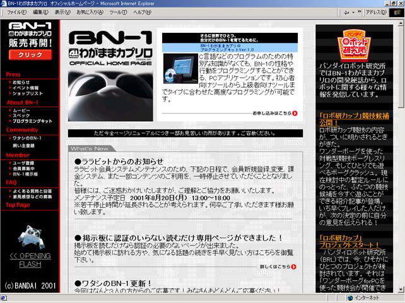Click the ララビットからのお知らせ headline
The image size is (405, 303).
[119, 162]
